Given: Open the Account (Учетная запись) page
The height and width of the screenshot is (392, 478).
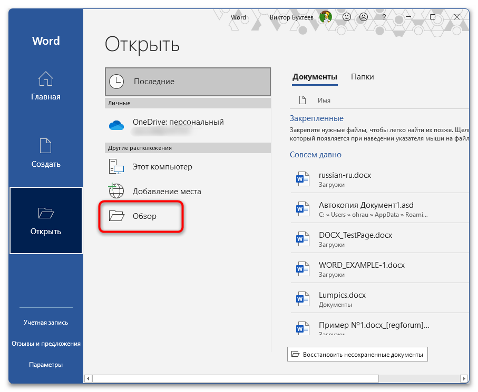Looking at the screenshot, I should pos(46,323).
